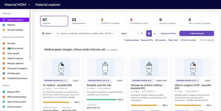This screenshot has height=111, width=221.
Task: Open the CO2 bottle thumbnail
Action: [x=149, y=68]
